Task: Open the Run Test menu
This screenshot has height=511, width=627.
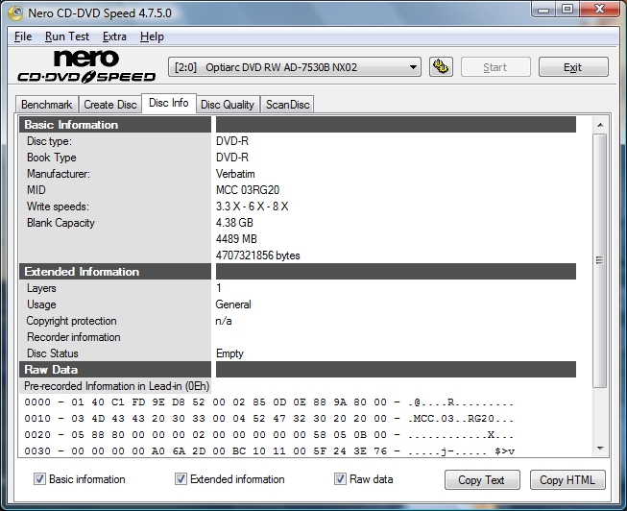Action: coord(67,36)
